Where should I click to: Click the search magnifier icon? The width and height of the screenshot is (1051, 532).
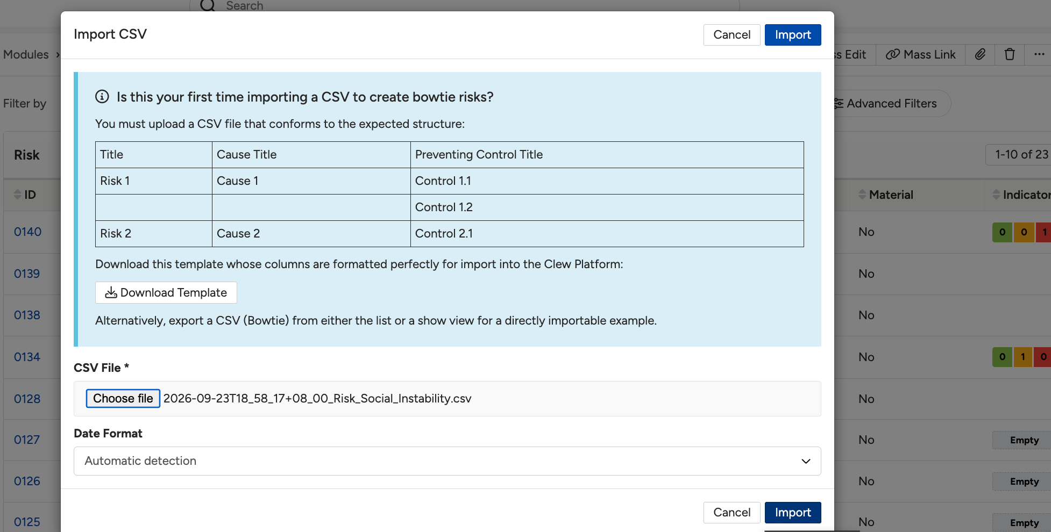coord(207,5)
